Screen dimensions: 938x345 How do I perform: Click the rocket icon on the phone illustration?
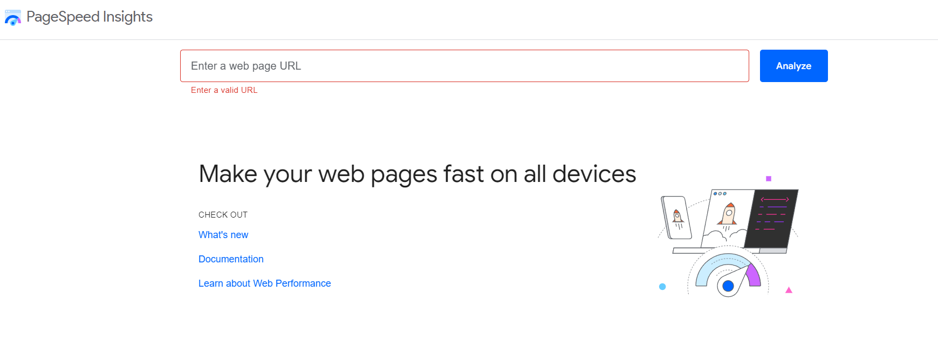[678, 216]
